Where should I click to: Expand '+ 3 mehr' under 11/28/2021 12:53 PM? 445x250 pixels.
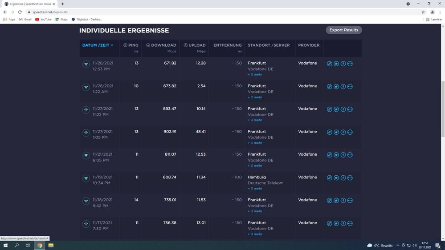click(255, 75)
